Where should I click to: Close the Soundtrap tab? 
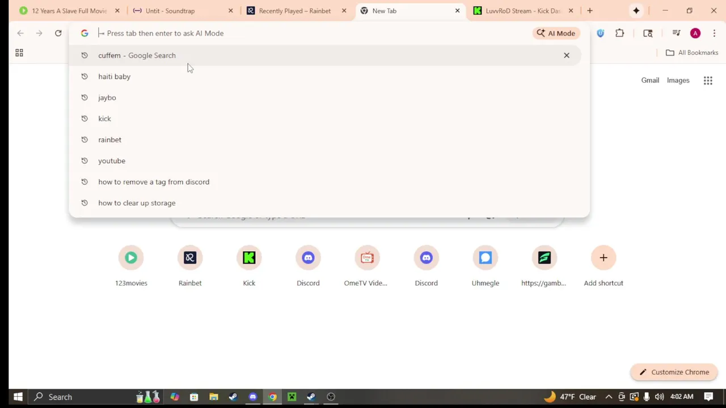tap(230, 11)
